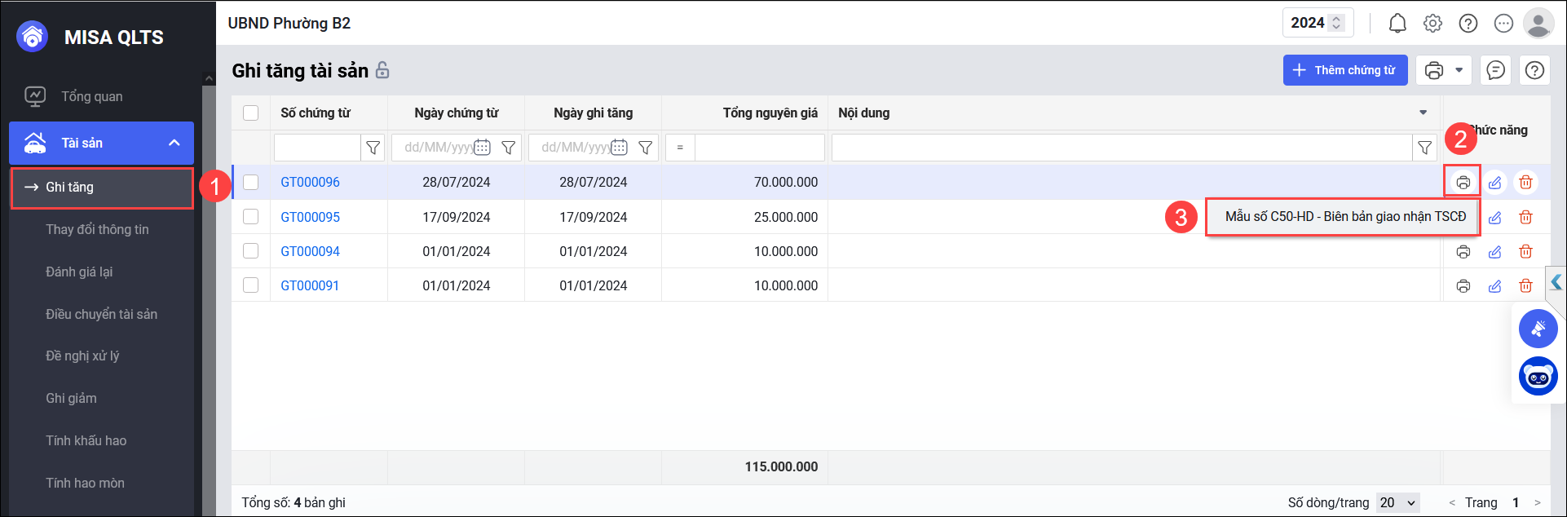Open settings gear in top bar
The width and height of the screenshot is (1567, 517).
1432,24
